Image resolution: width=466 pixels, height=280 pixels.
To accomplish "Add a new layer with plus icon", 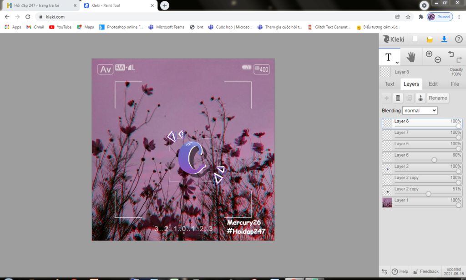I will (x=387, y=98).
